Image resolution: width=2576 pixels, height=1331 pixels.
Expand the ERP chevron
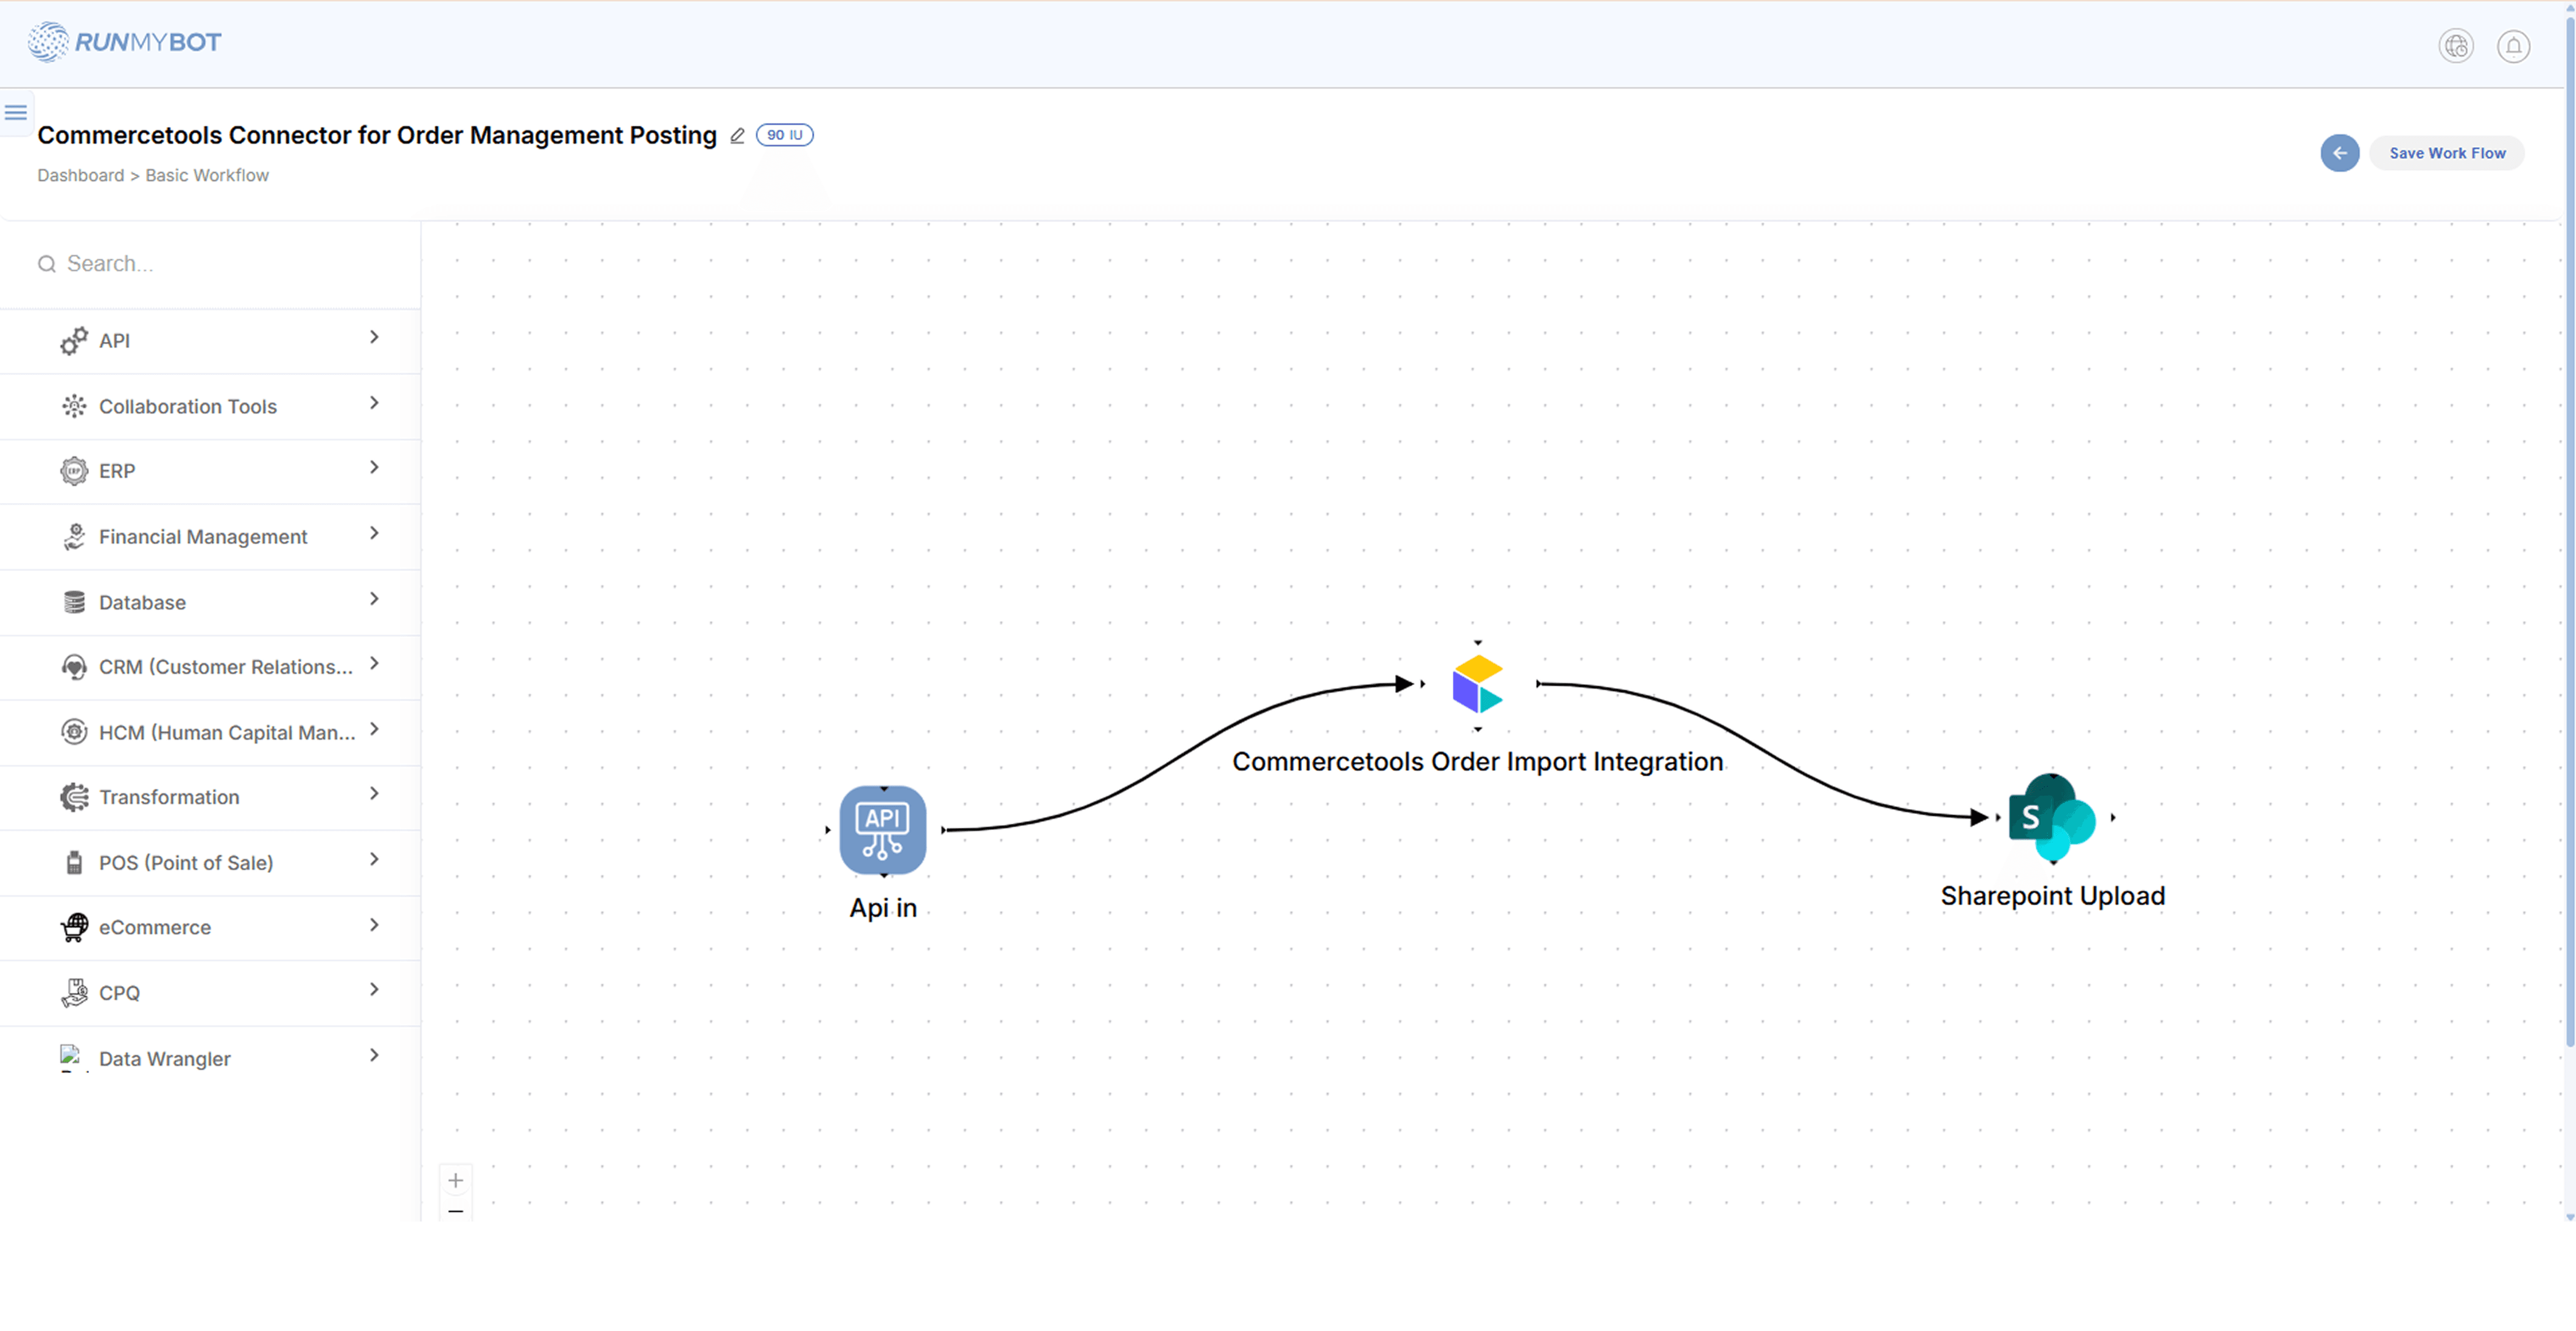coord(374,468)
